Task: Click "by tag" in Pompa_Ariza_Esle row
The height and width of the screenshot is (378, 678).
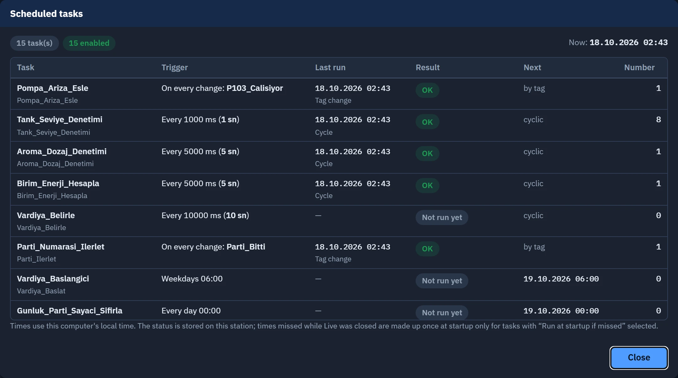Action: tap(534, 88)
